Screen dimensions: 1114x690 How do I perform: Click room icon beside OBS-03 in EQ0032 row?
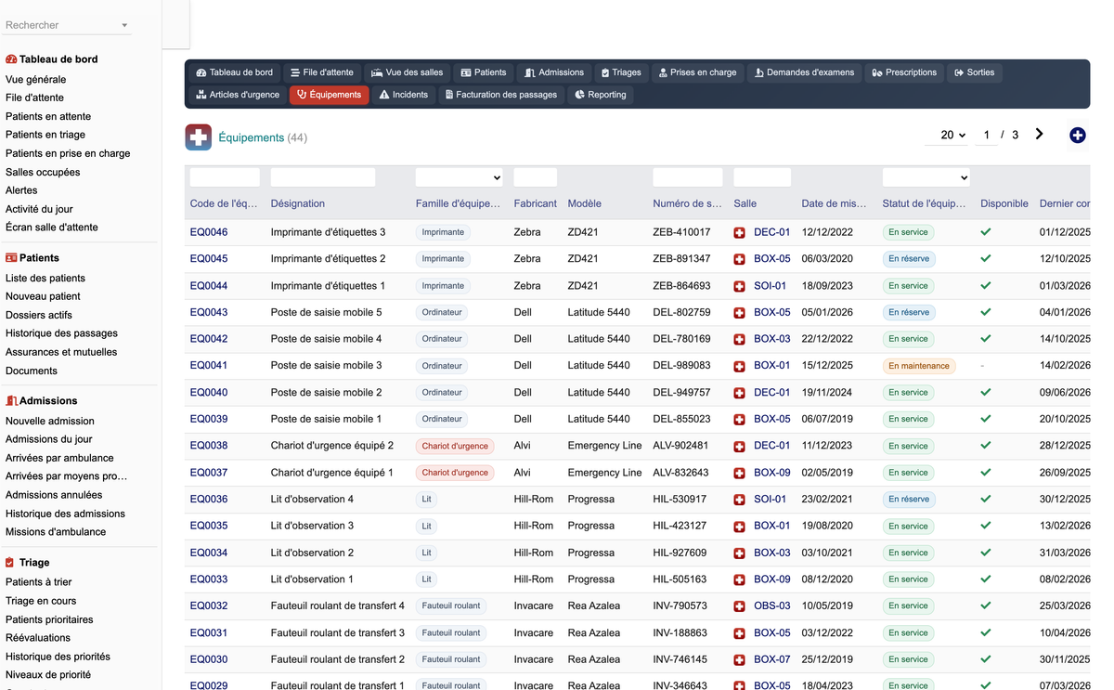[x=739, y=606]
